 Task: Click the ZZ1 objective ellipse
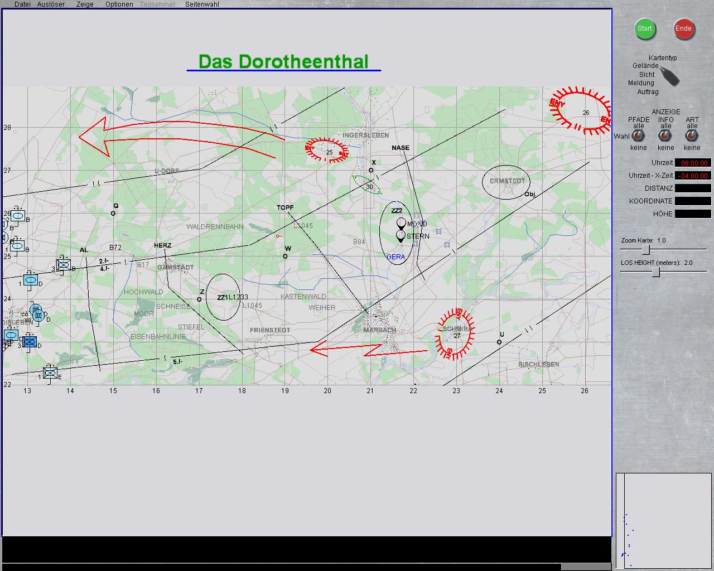coord(223,297)
